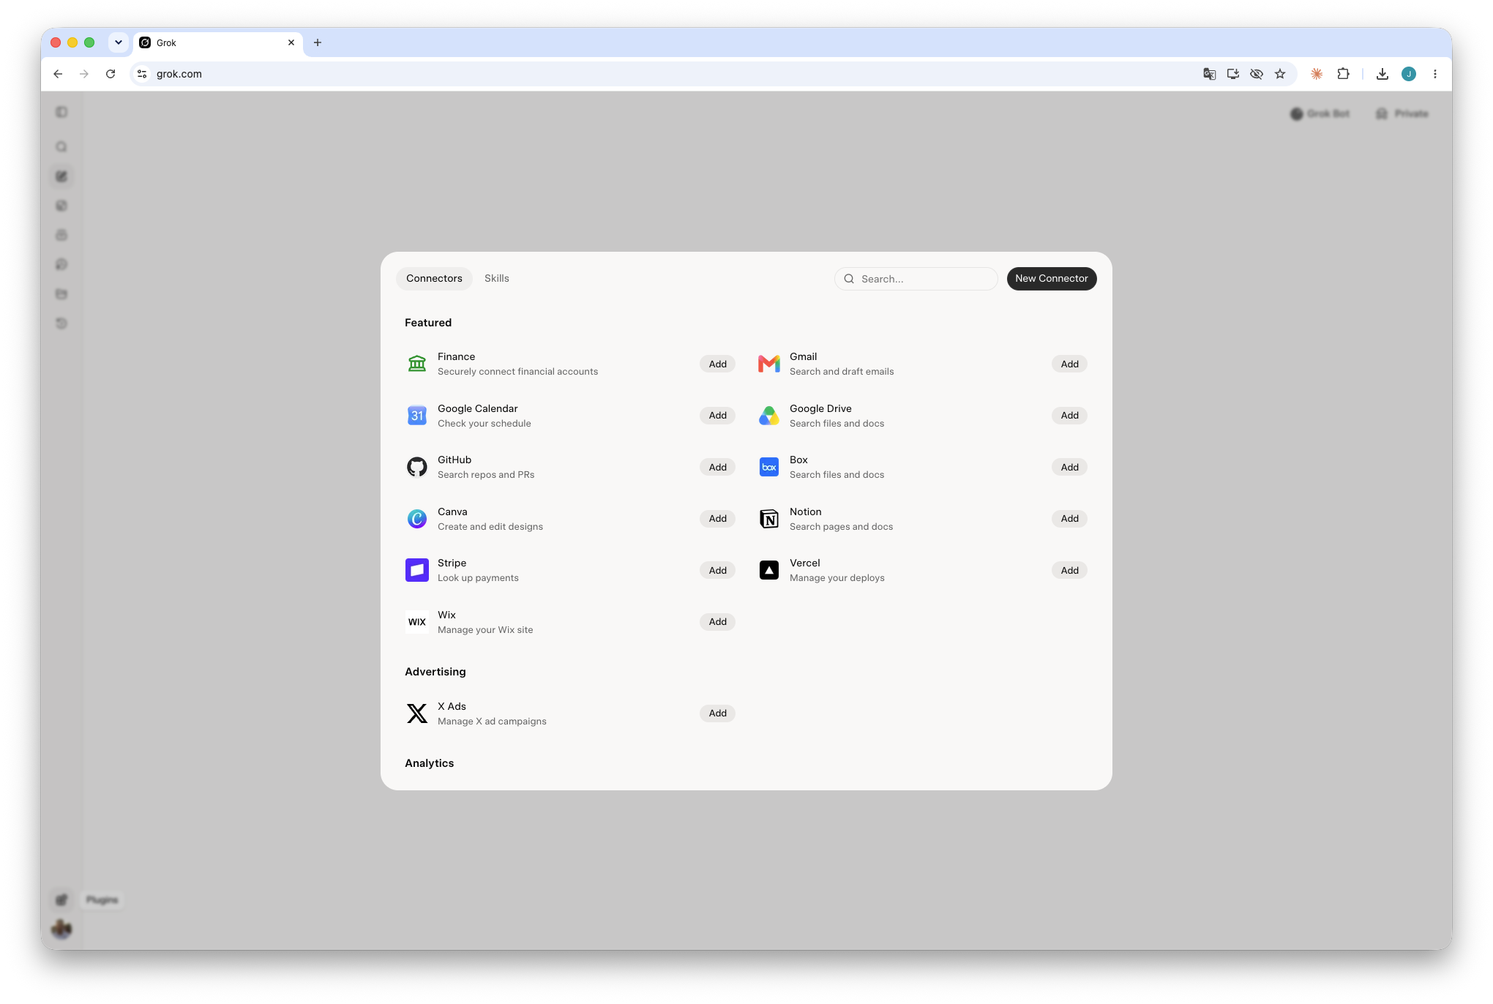1493x1004 pixels.
Task: Click the Canva logo icon
Action: coord(417,519)
